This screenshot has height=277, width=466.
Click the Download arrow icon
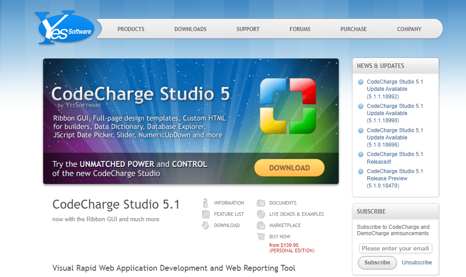(x=206, y=225)
